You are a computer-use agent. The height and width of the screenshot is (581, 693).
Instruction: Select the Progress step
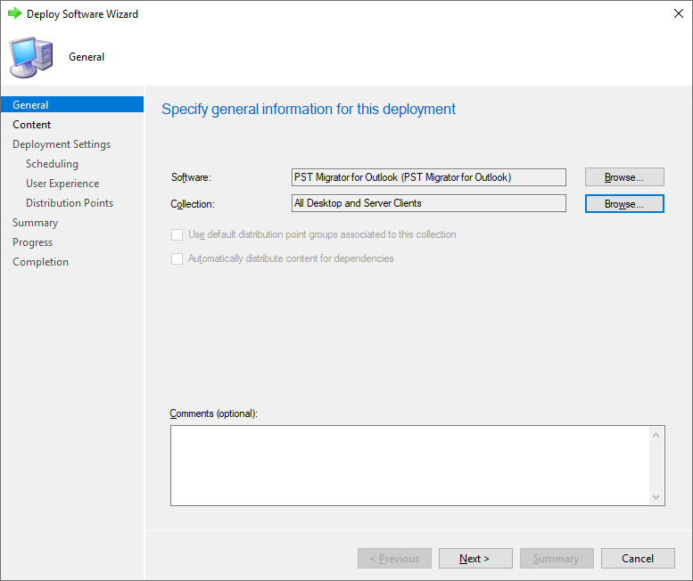tap(32, 242)
